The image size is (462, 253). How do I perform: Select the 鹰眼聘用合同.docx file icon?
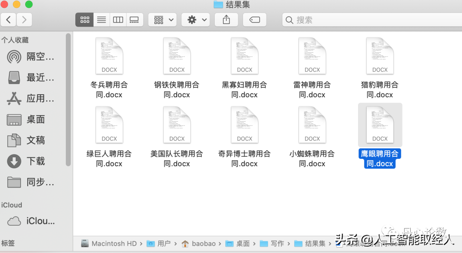pyautogui.click(x=380, y=125)
